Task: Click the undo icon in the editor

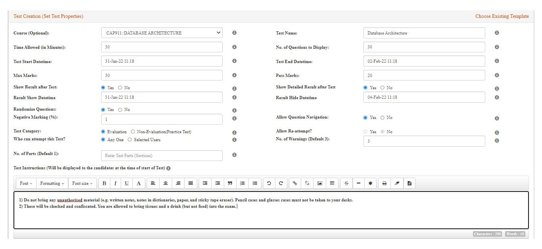Action: 269,184
